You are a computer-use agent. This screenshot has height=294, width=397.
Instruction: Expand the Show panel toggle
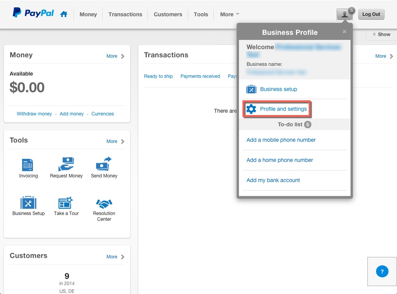pos(381,34)
